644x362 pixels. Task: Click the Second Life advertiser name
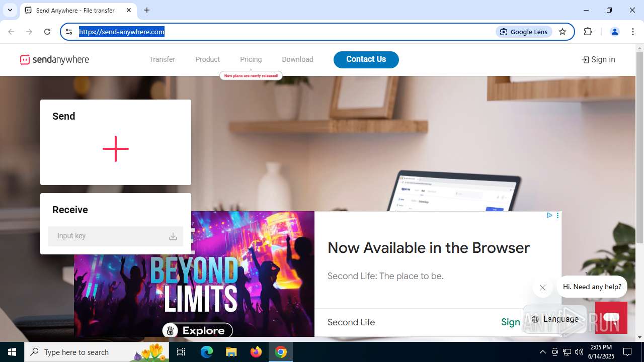351,322
